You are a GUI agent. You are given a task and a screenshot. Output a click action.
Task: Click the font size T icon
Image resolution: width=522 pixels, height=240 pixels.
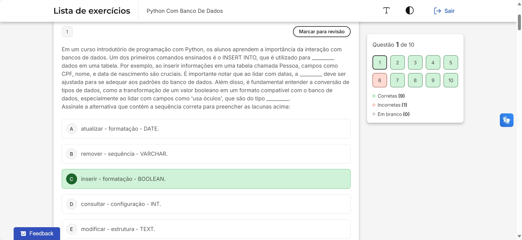pos(386,11)
